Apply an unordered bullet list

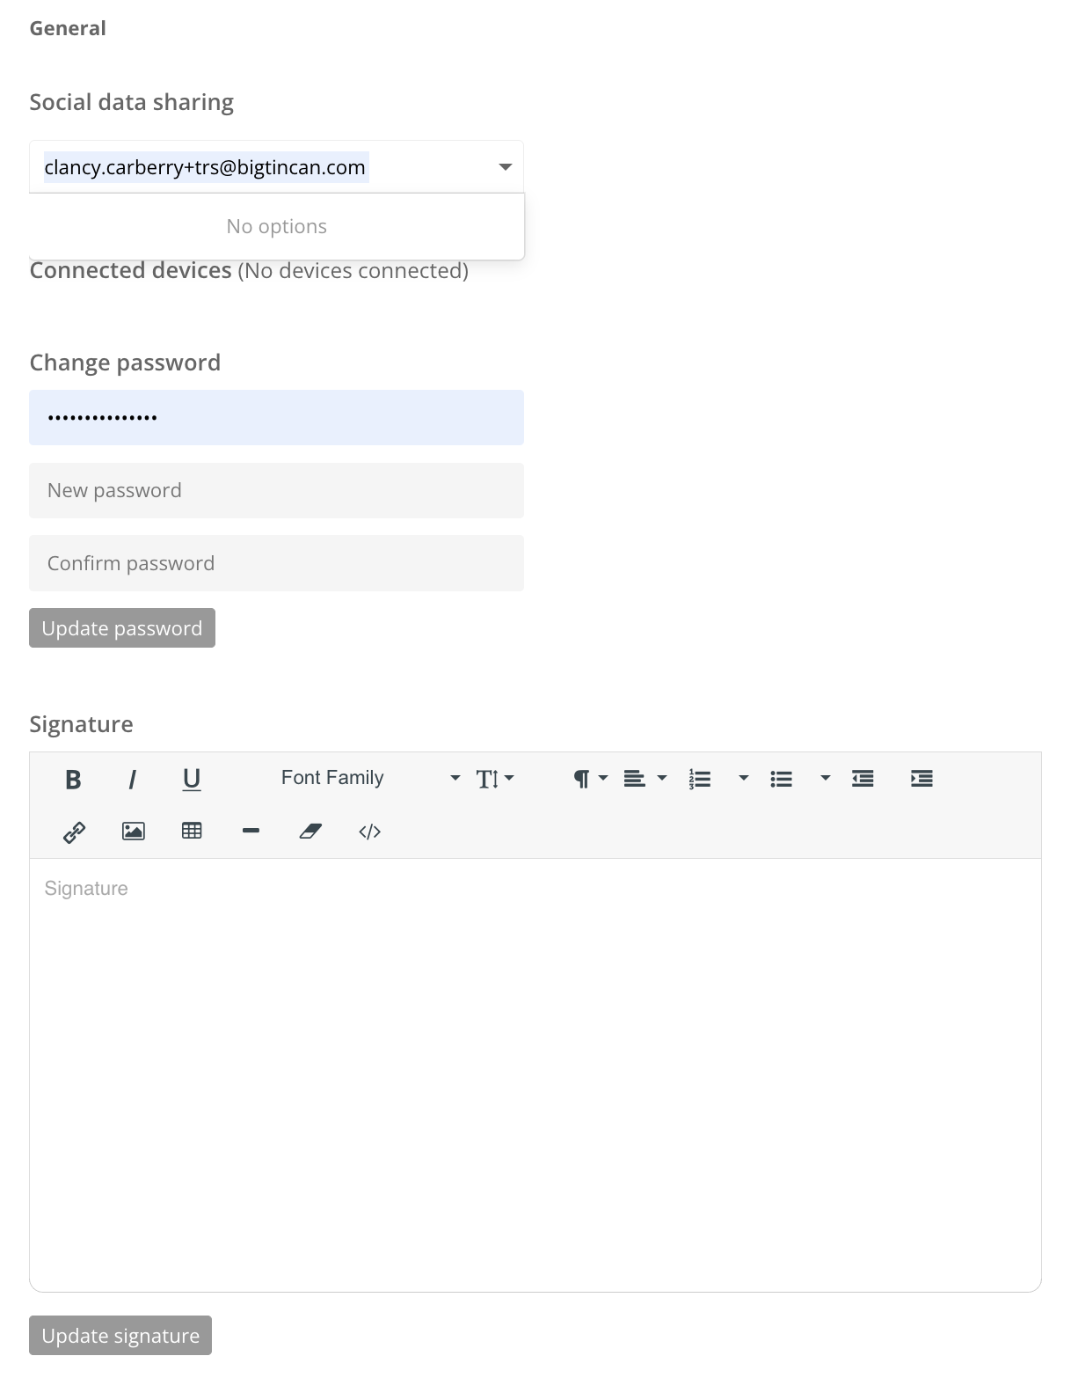tap(782, 778)
